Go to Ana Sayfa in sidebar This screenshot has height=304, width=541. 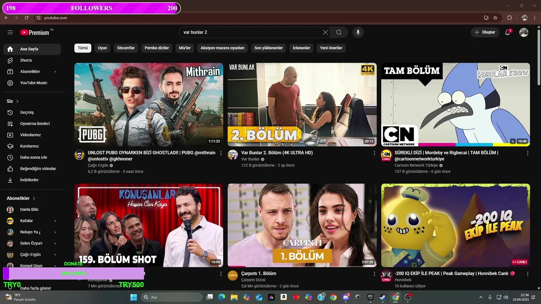[32, 49]
